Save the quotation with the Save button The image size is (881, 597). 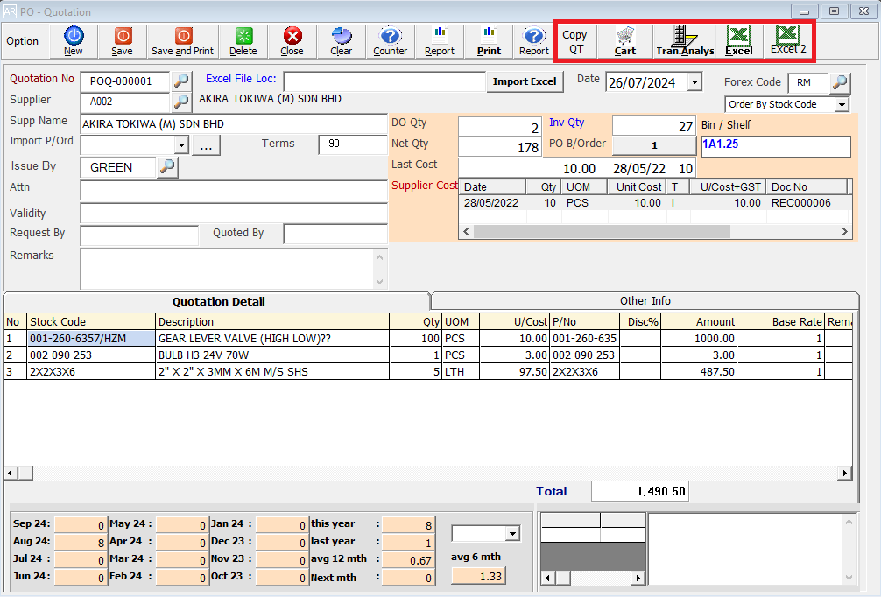122,41
